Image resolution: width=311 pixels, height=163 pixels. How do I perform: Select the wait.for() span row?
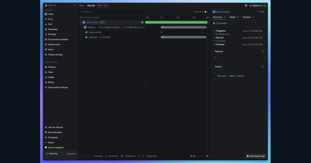click(112, 37)
